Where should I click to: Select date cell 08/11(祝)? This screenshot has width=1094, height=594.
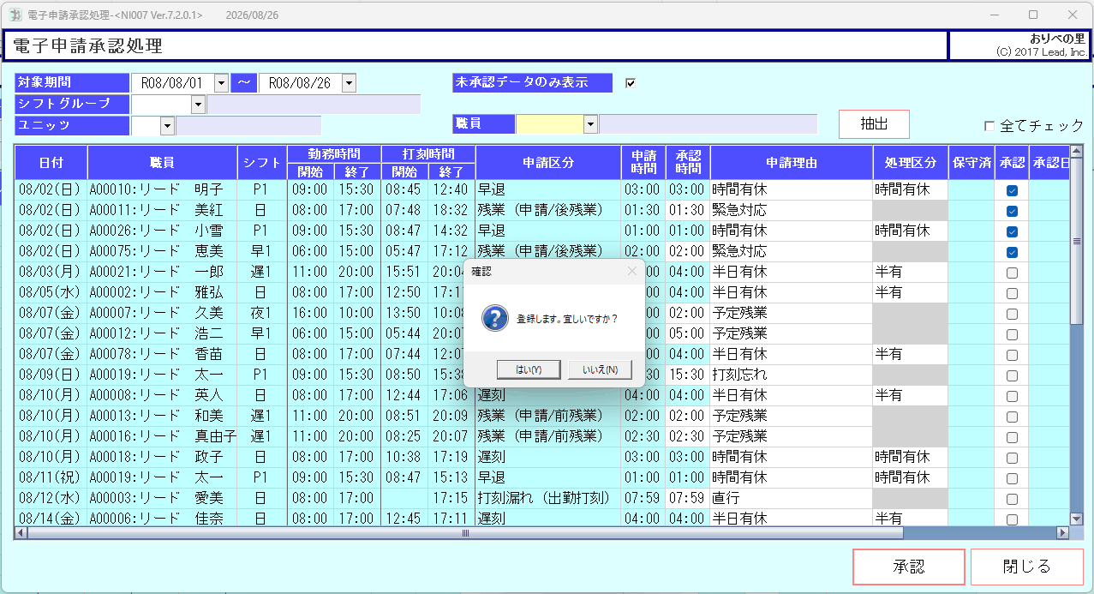pyautogui.click(x=51, y=478)
